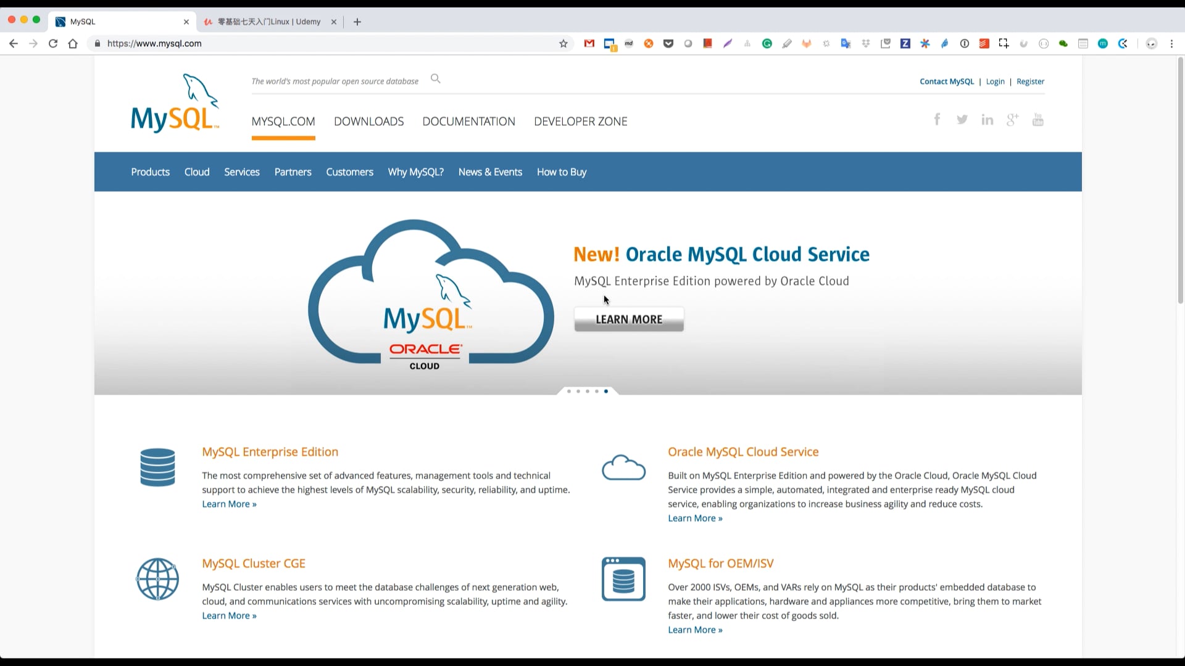Viewport: 1185px width, 666px height.
Task: Open the MySQL YouTube social icon
Action: [x=1038, y=119]
